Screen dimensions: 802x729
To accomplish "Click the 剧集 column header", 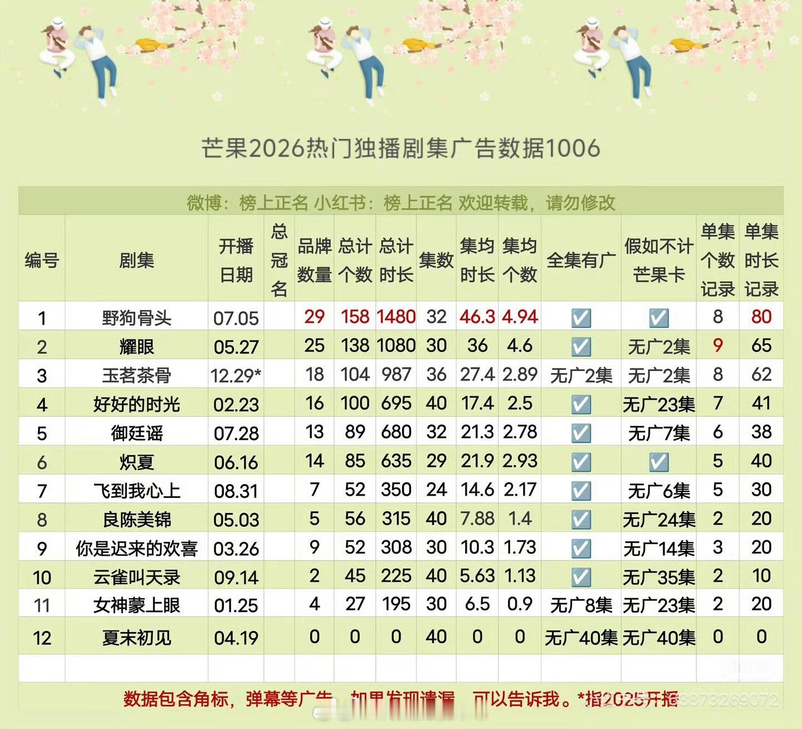I will (x=136, y=260).
